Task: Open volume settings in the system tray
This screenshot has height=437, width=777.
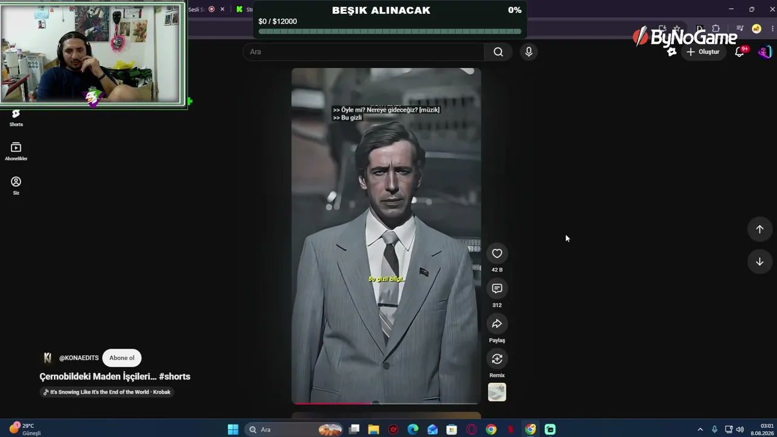Action: coord(740,430)
